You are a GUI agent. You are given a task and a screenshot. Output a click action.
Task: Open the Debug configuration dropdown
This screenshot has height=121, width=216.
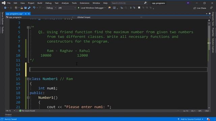click(51, 8)
